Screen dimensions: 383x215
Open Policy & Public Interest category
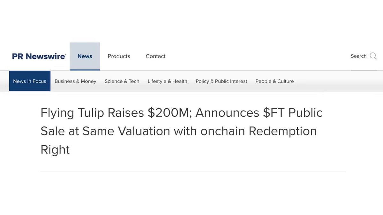tap(221, 81)
